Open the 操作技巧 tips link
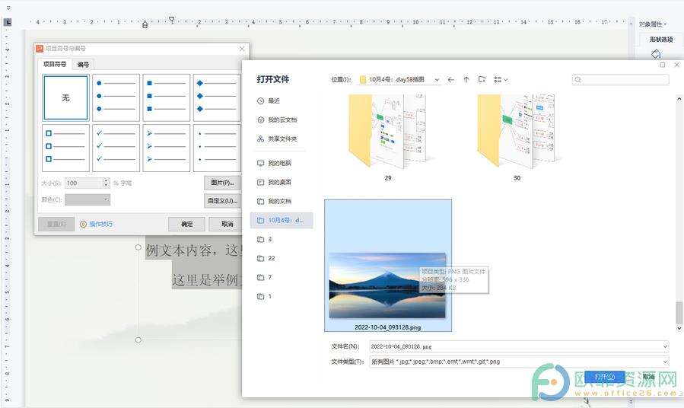 point(97,224)
